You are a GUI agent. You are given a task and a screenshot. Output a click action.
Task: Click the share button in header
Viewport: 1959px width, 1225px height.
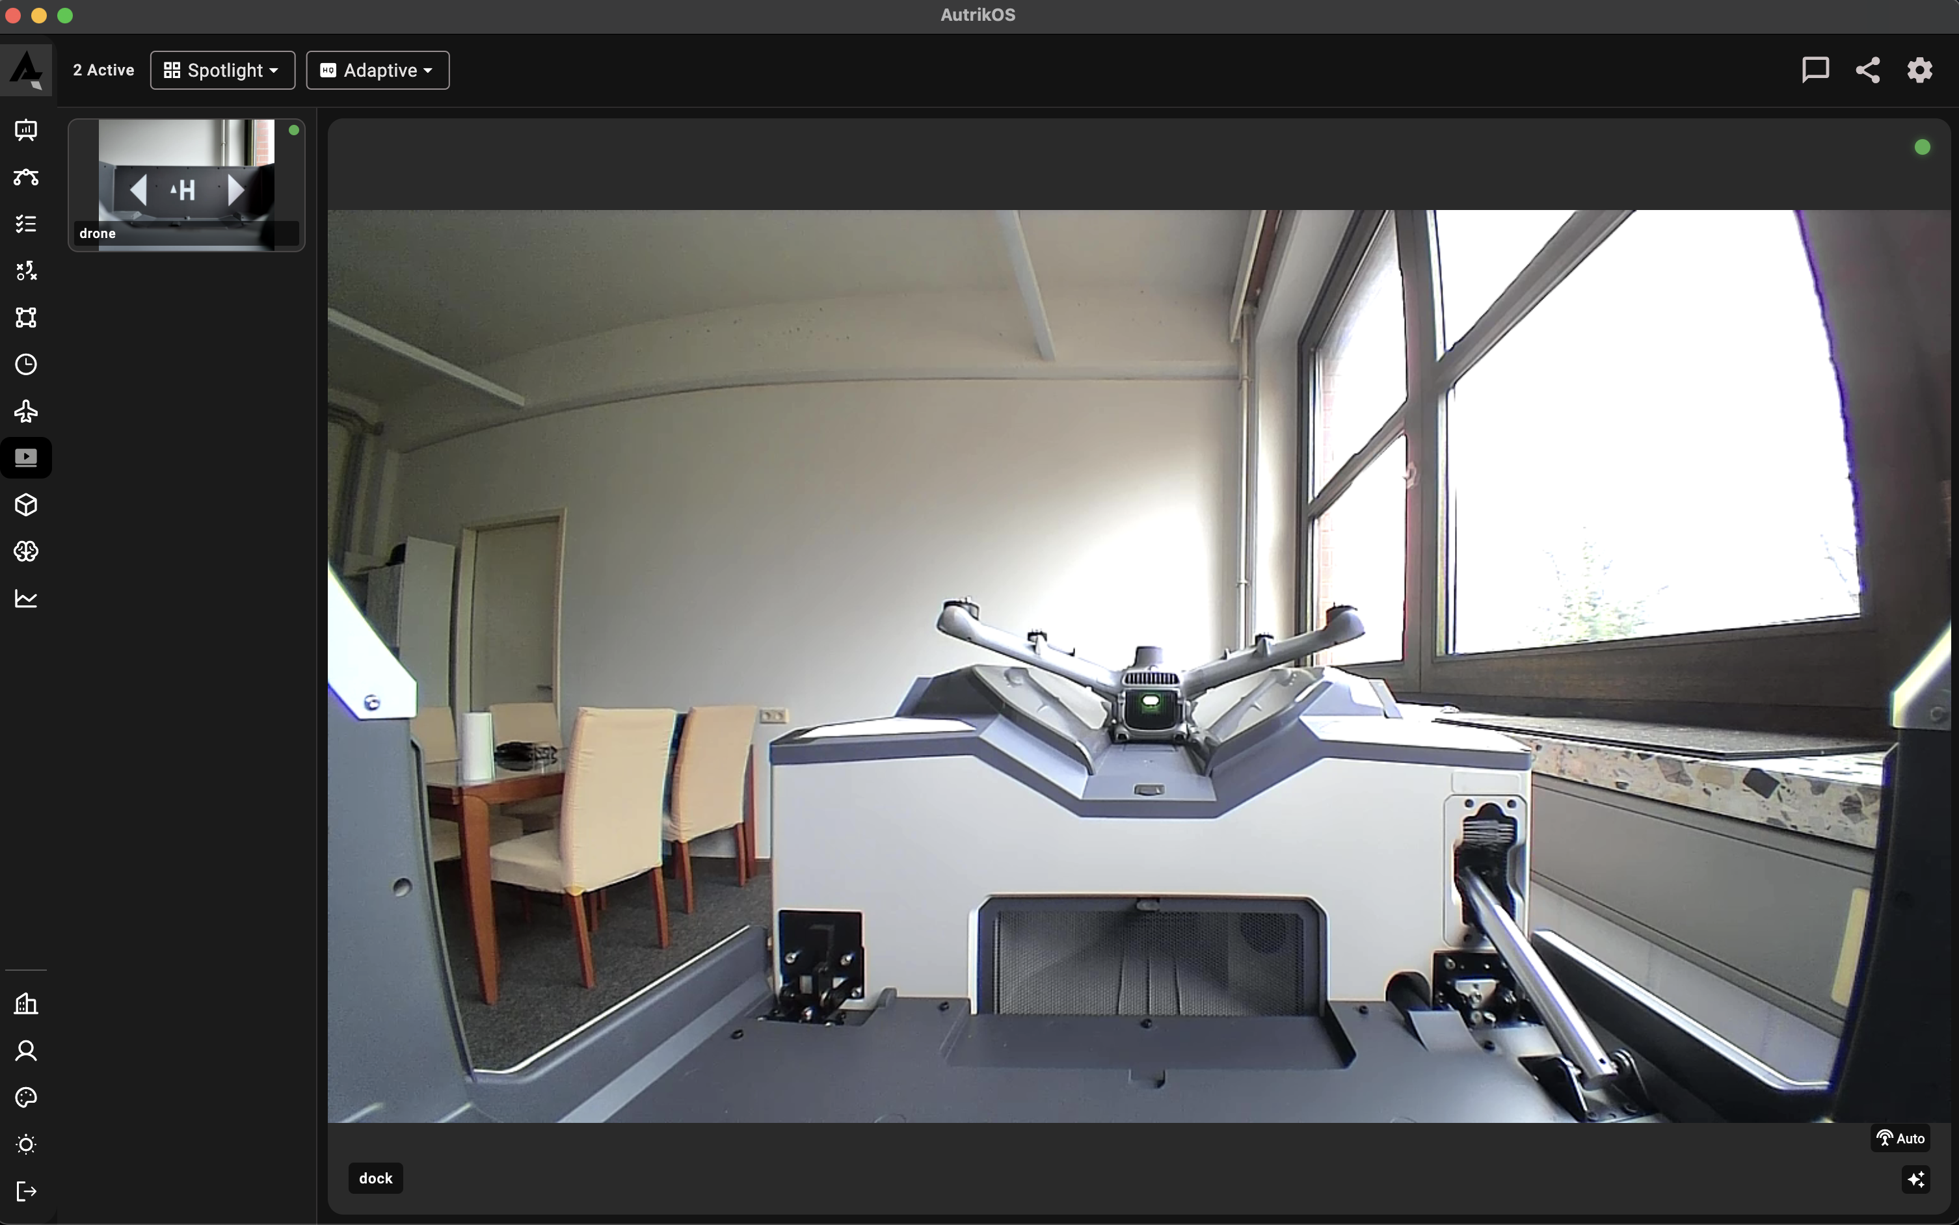pyautogui.click(x=1867, y=70)
